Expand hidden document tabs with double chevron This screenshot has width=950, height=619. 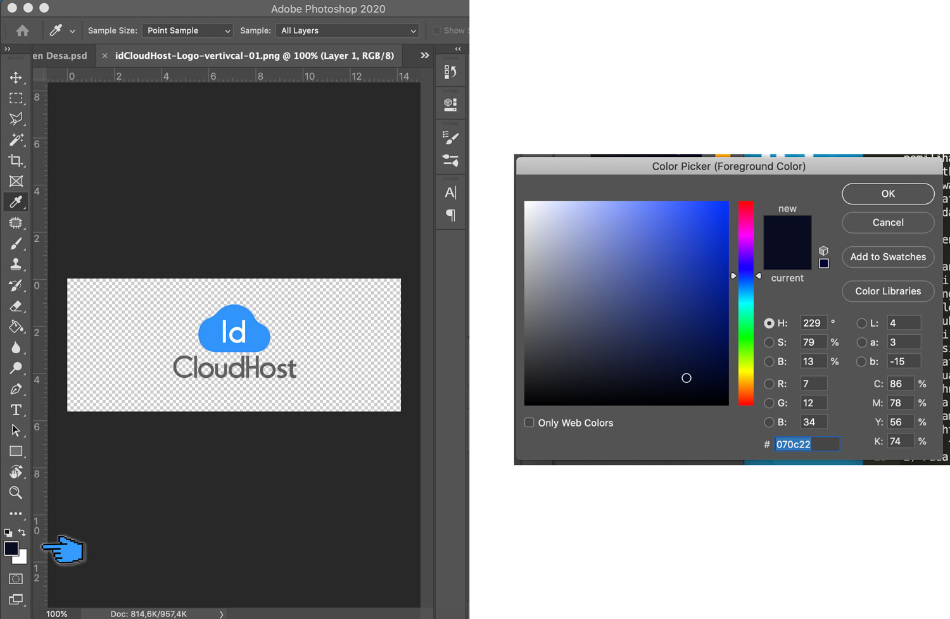pos(424,56)
